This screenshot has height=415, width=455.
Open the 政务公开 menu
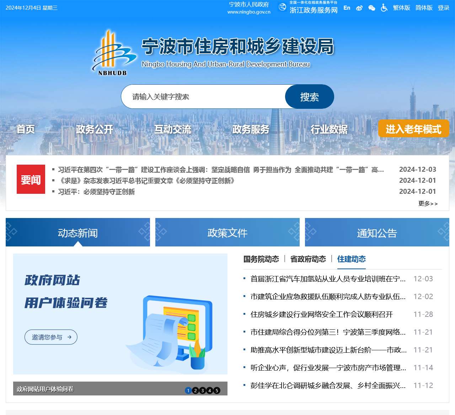pyautogui.click(x=95, y=129)
